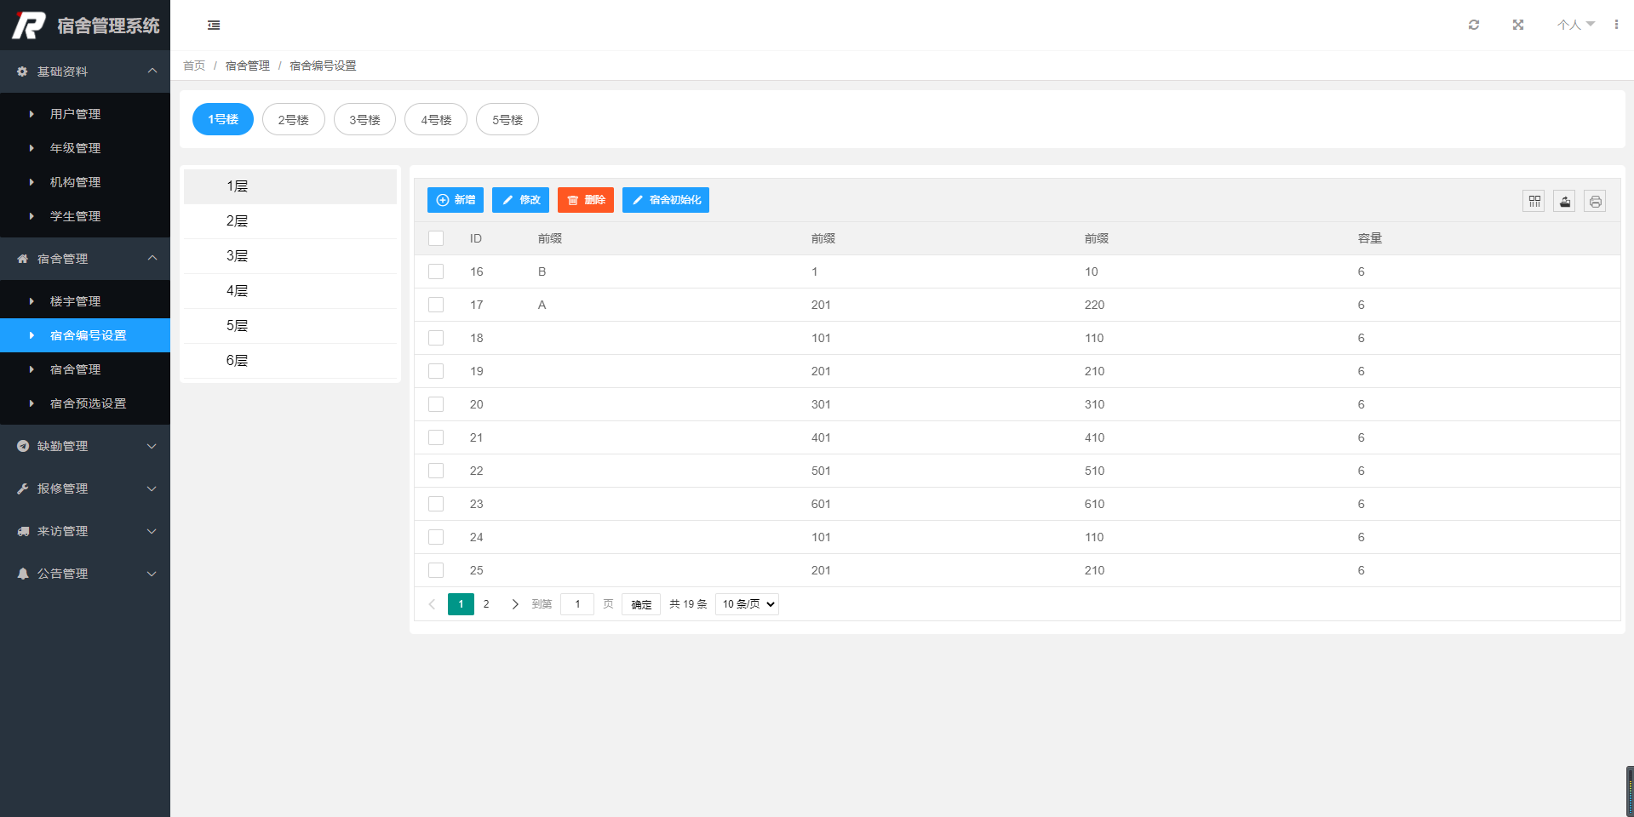Select the 1号楼 tab
The width and height of the screenshot is (1634, 817).
(x=223, y=119)
